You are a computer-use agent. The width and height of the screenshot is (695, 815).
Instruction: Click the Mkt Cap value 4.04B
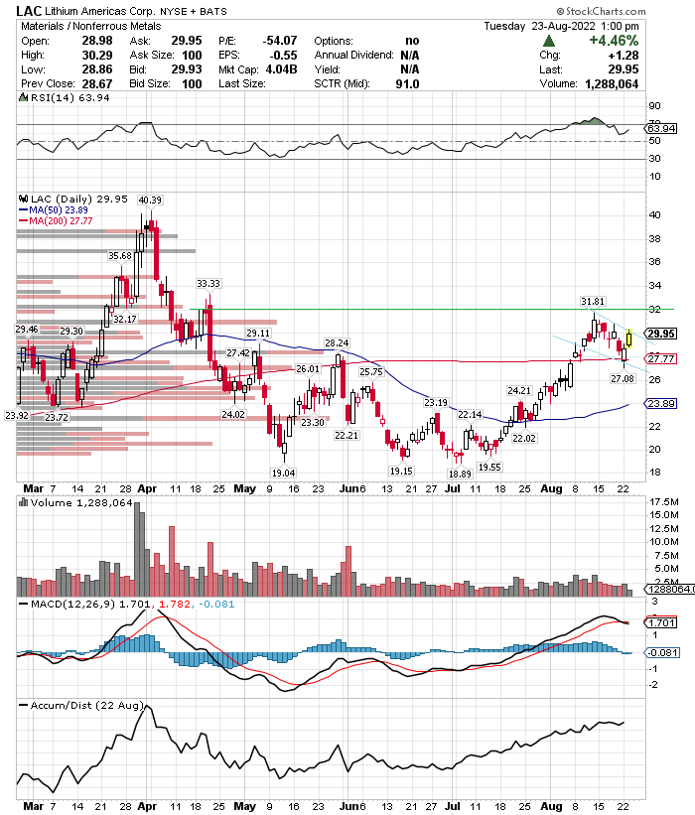click(281, 69)
